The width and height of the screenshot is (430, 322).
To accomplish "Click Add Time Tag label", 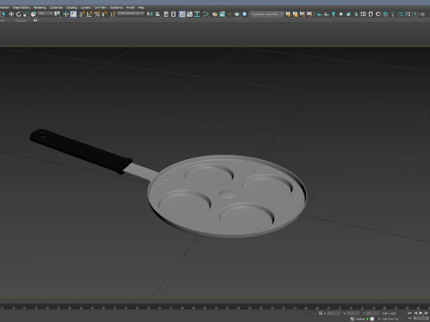I will coord(391,319).
